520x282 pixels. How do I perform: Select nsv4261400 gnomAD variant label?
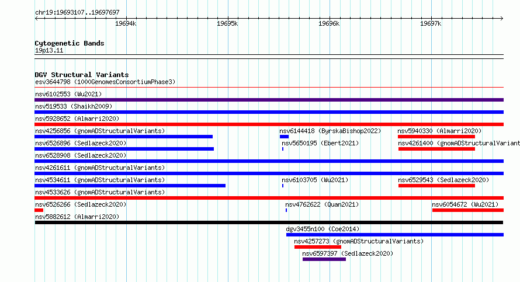click(x=459, y=143)
